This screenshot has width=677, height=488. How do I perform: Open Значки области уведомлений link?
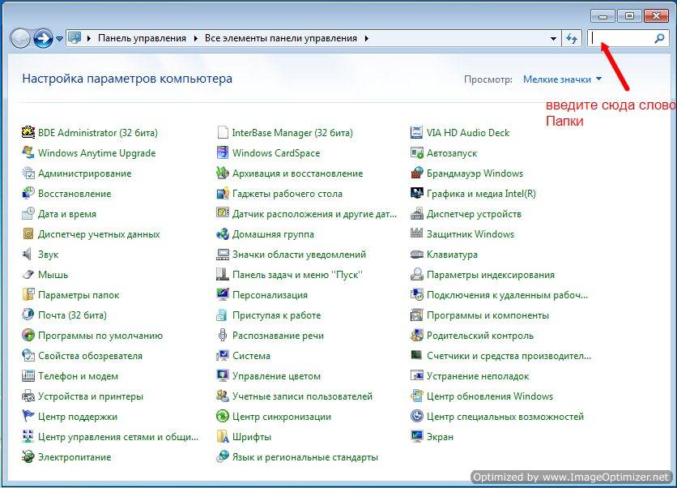pyautogui.click(x=299, y=255)
